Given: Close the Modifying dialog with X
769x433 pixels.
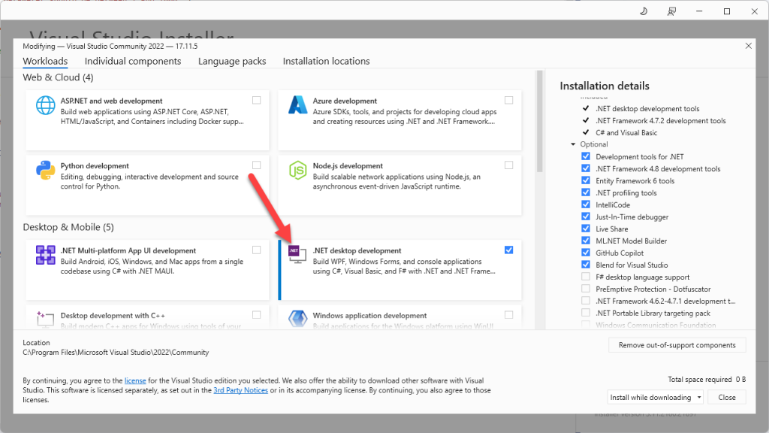Looking at the screenshot, I should tap(749, 46).
